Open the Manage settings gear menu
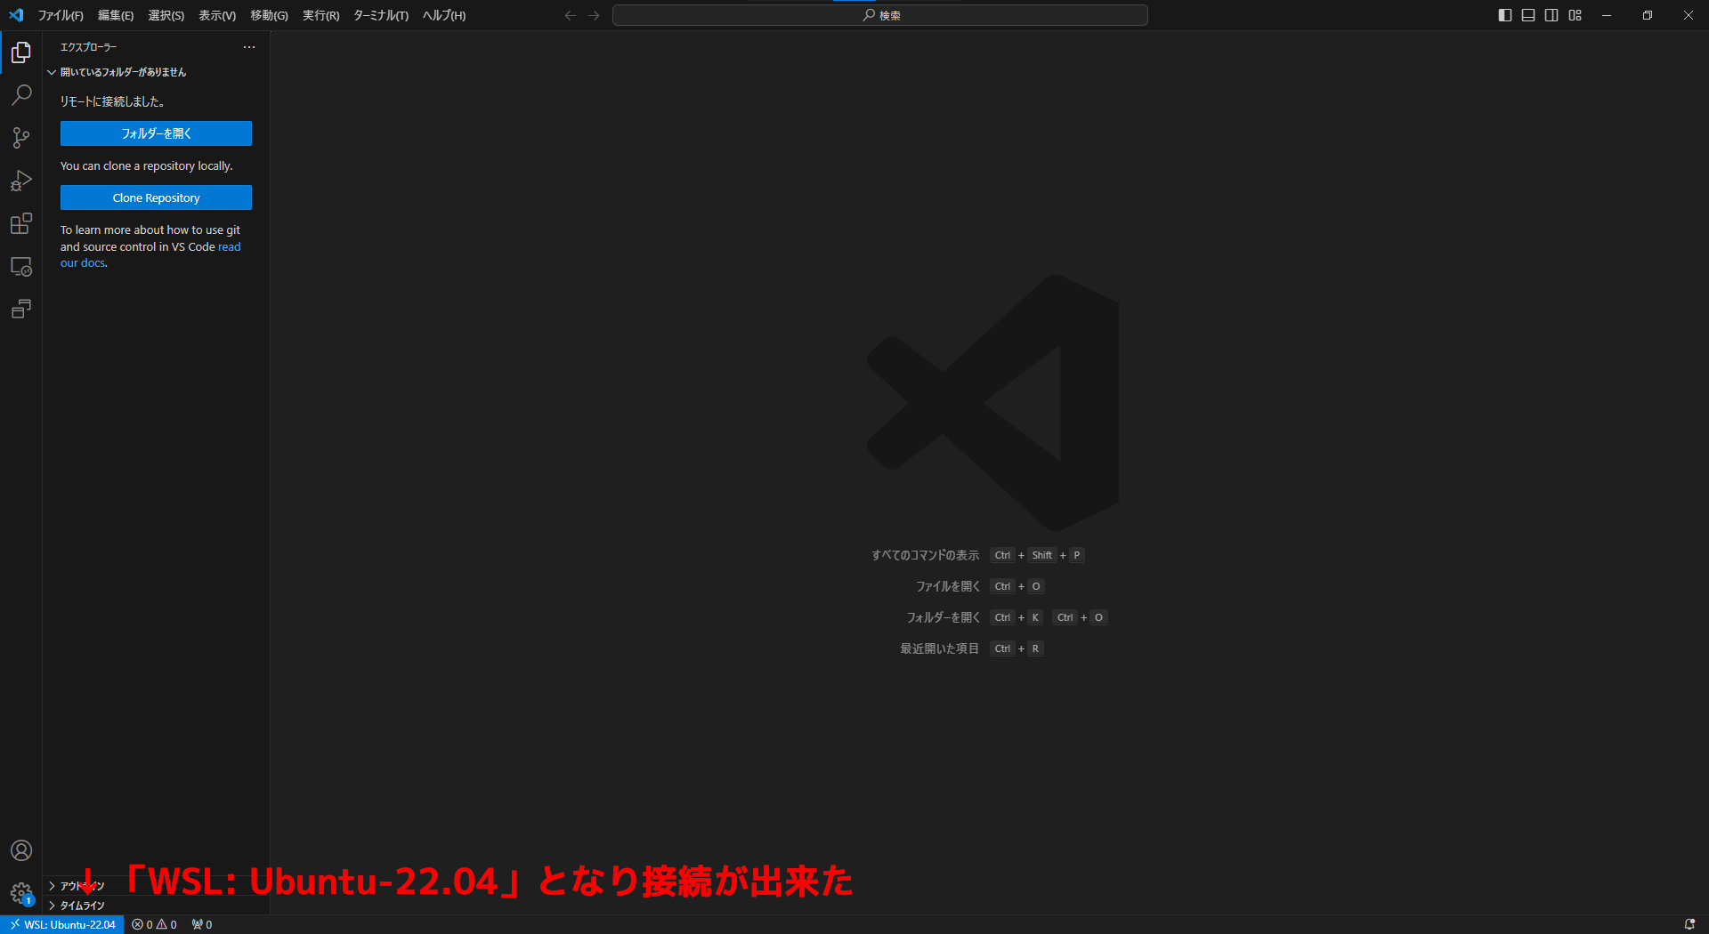 [20, 894]
